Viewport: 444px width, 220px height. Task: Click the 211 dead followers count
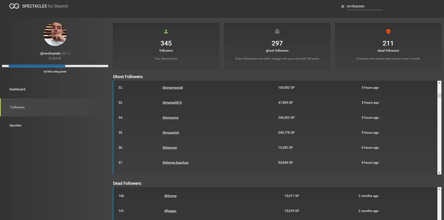coord(388,43)
